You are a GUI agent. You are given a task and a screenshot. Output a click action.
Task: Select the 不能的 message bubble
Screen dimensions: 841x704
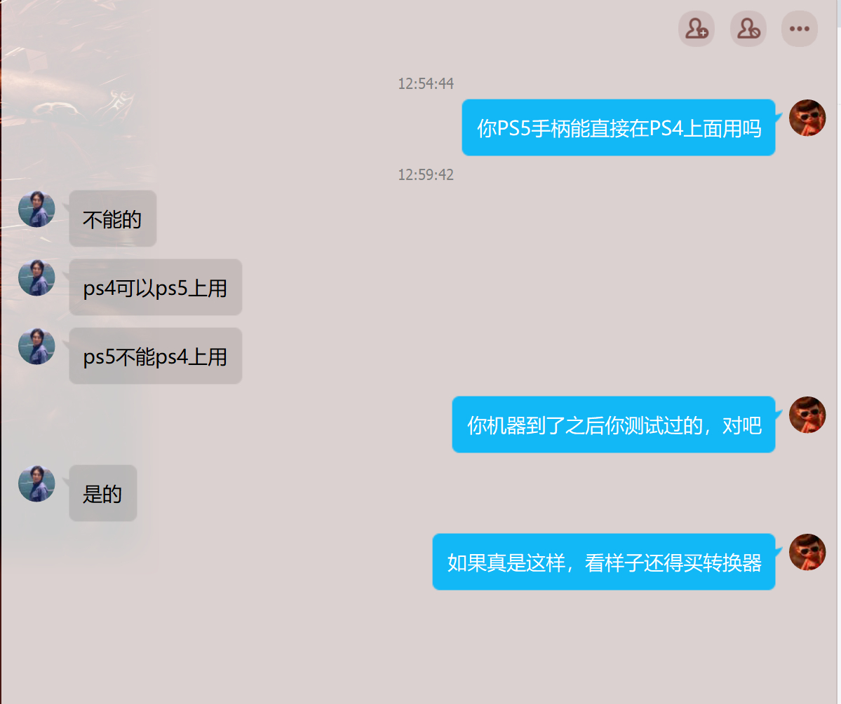click(113, 219)
